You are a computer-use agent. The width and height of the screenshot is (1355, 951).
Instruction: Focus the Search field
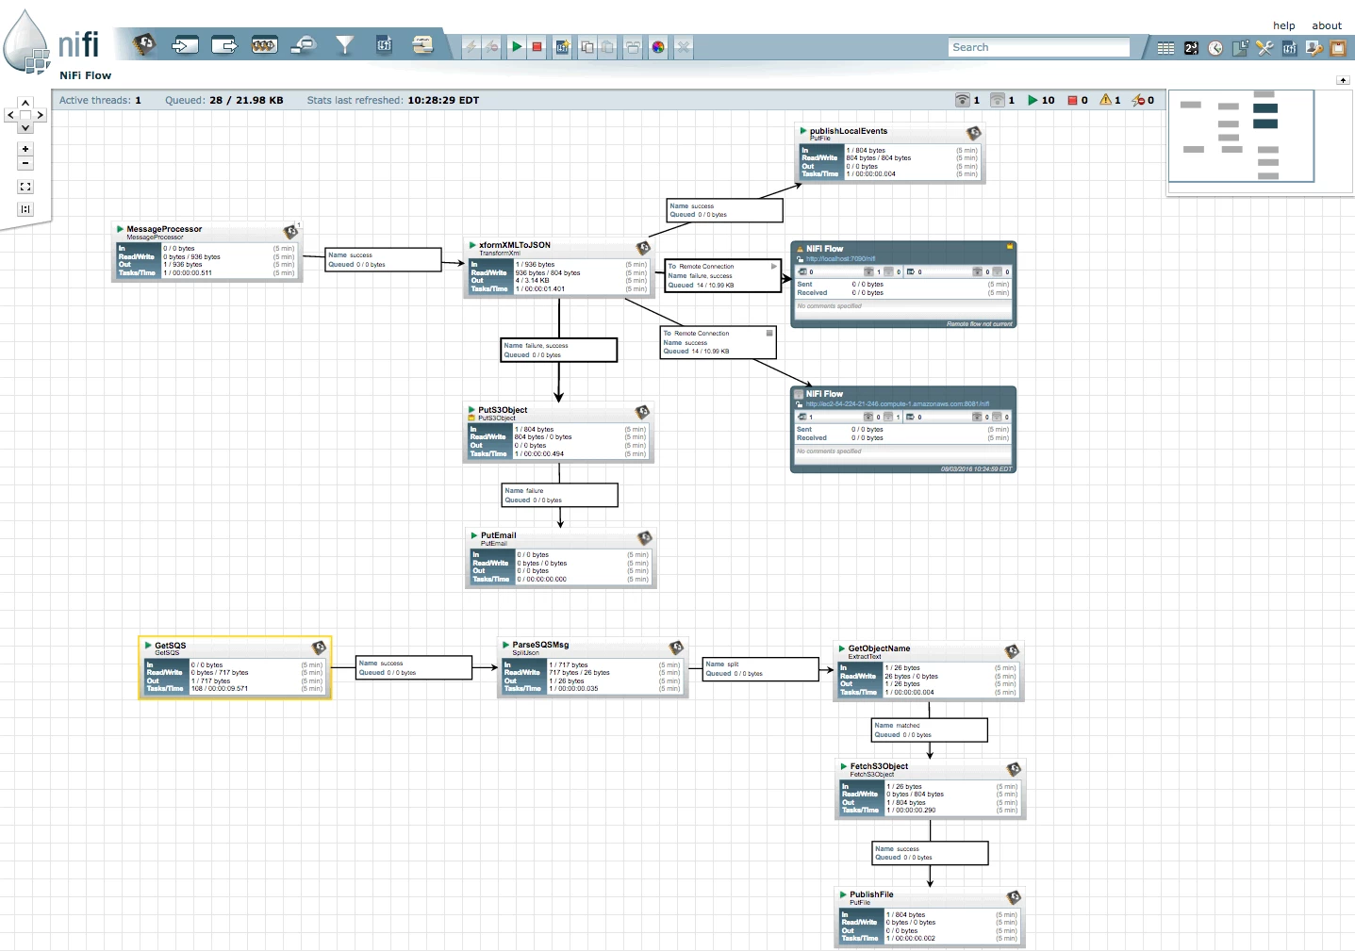(1038, 47)
